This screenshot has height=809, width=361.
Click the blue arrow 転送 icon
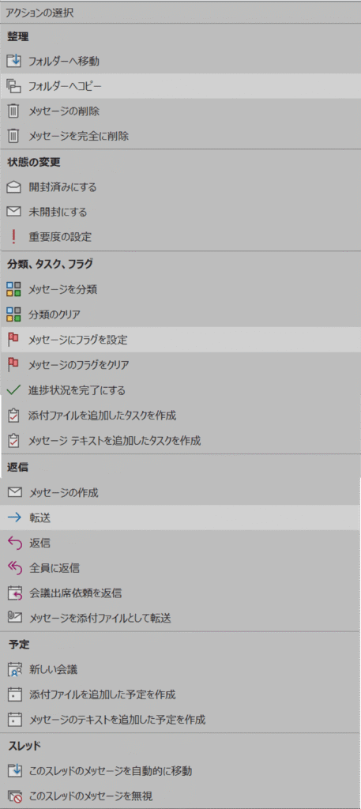pos(14,518)
